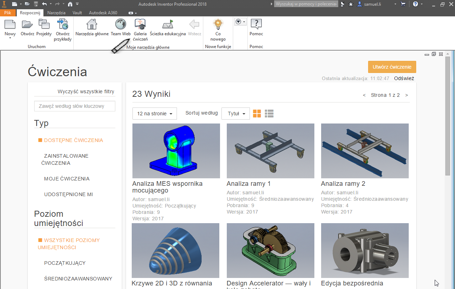The height and width of the screenshot is (289, 455).
Task: Click the Save diskette icon
Action: [x=36, y=4]
